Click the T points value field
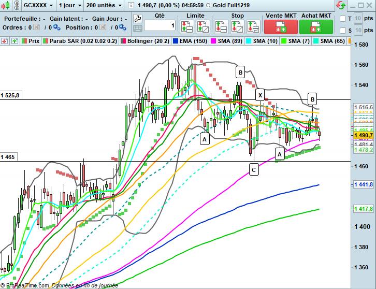The image size is (376, 289). click(358, 19)
